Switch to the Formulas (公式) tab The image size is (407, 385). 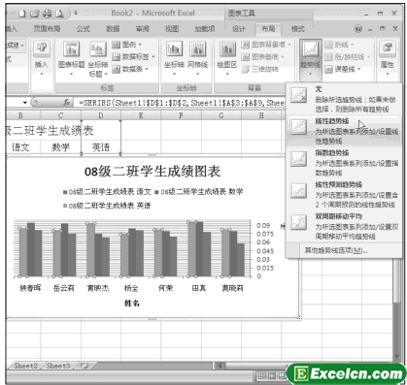[x=84, y=29]
